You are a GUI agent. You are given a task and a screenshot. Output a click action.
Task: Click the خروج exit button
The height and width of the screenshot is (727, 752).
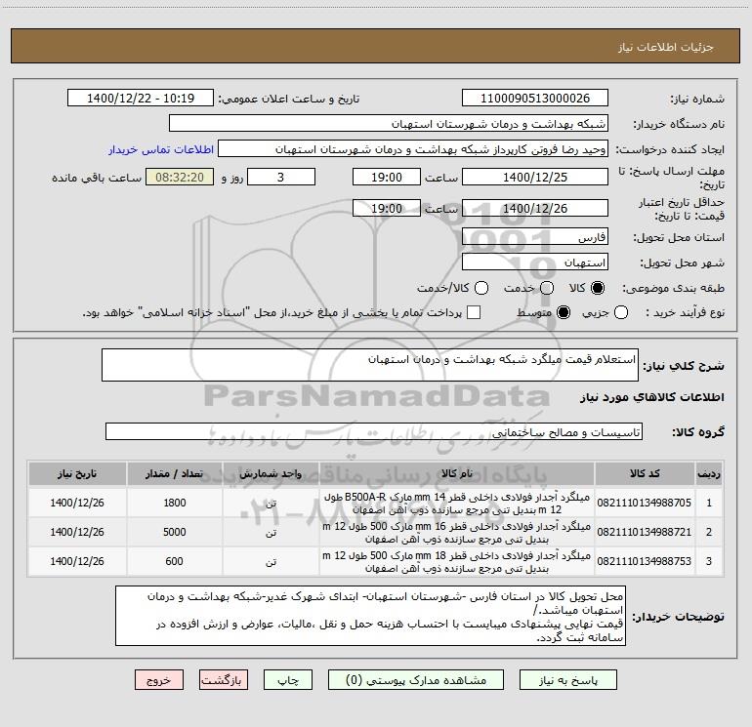(x=159, y=680)
